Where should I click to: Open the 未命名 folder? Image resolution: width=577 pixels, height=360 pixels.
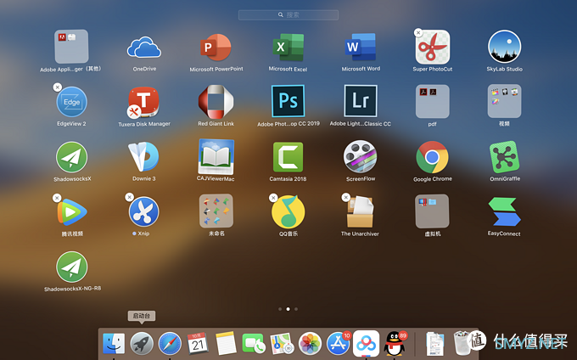tap(216, 211)
